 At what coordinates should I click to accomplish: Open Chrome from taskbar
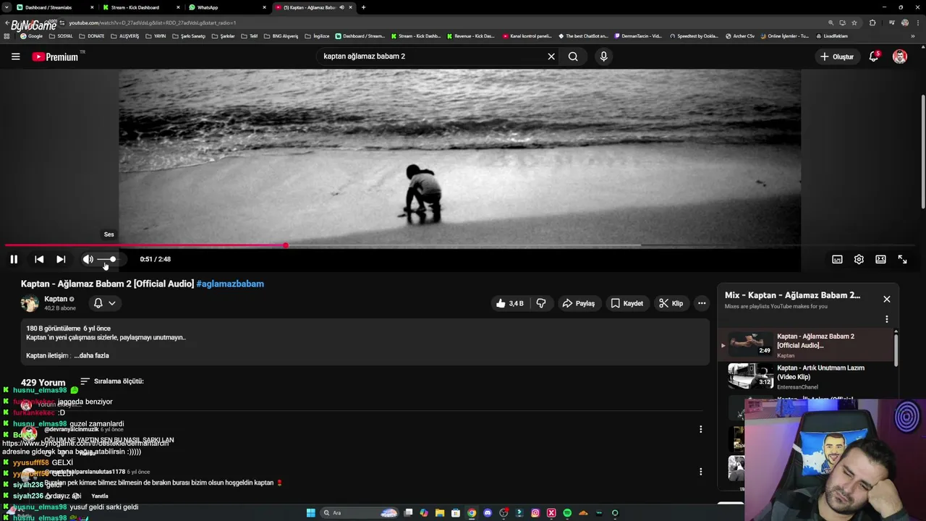pyautogui.click(x=472, y=513)
